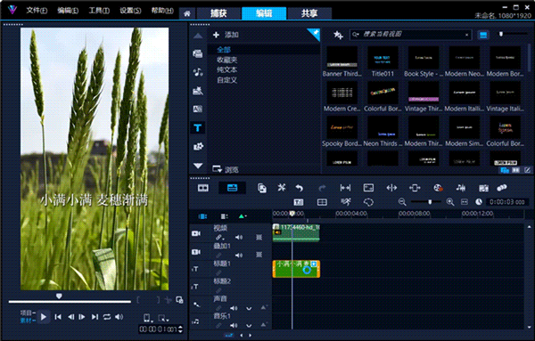Switch to the 捕获 tab
This screenshot has height=341, width=535.
[218, 13]
